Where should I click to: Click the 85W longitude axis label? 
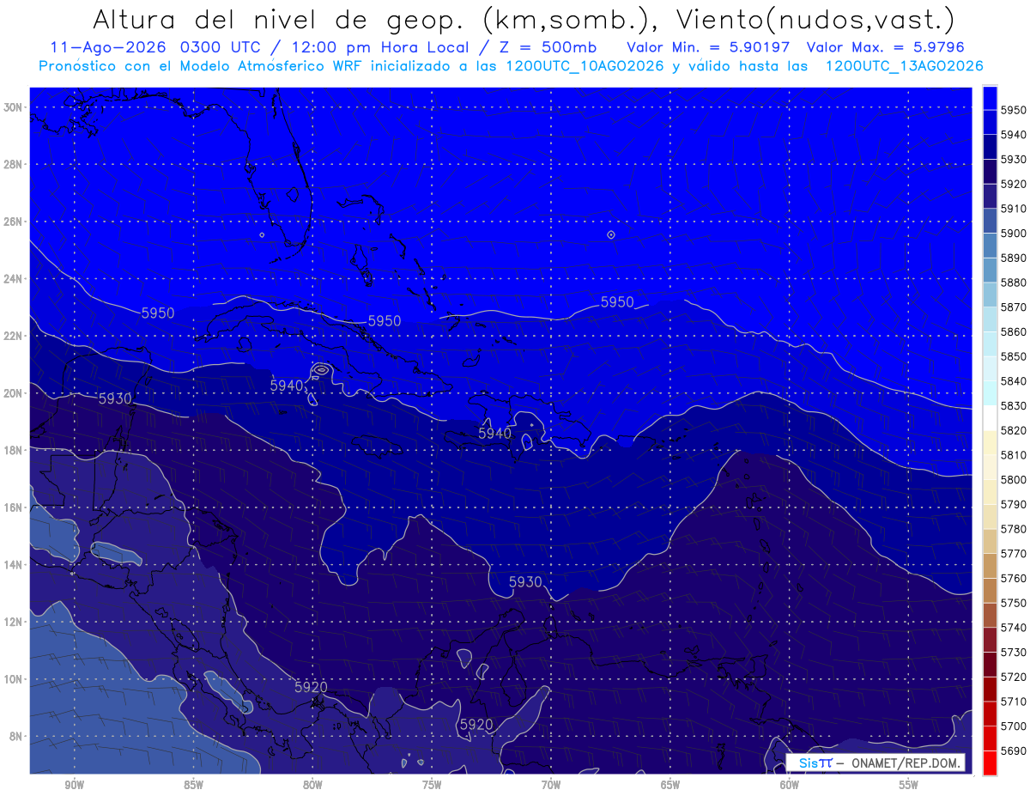tap(193, 785)
